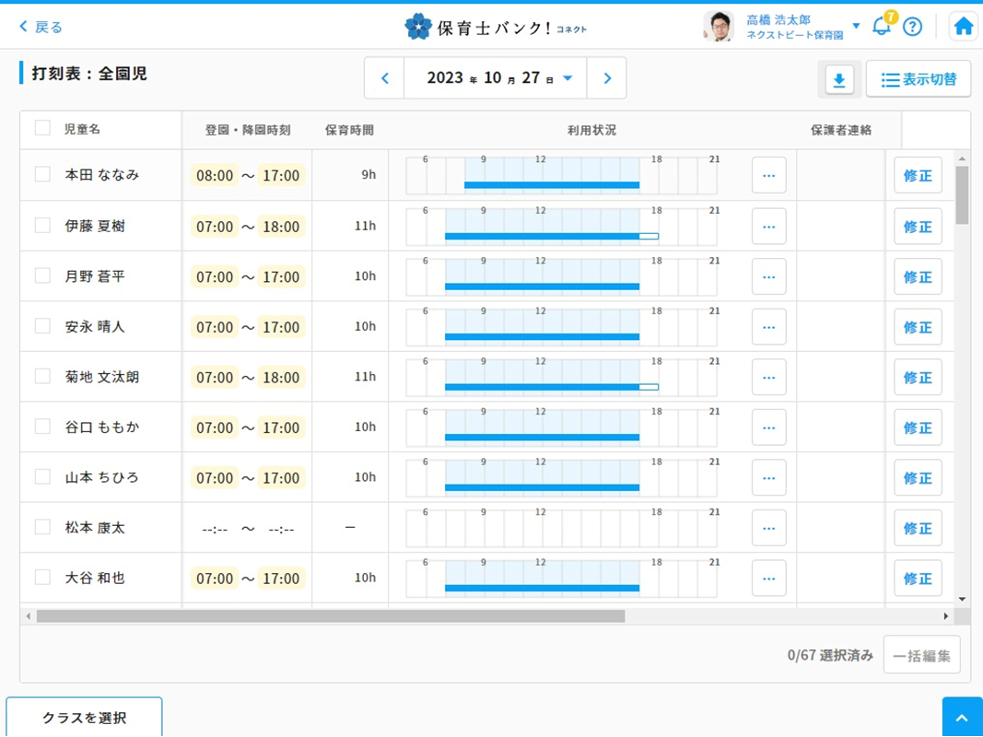Click 修正 for 月野 蒼平
983x737 pixels.
click(x=917, y=276)
